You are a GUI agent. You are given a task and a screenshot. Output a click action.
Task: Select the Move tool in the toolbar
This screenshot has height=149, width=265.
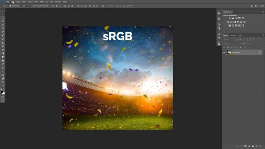3,14
